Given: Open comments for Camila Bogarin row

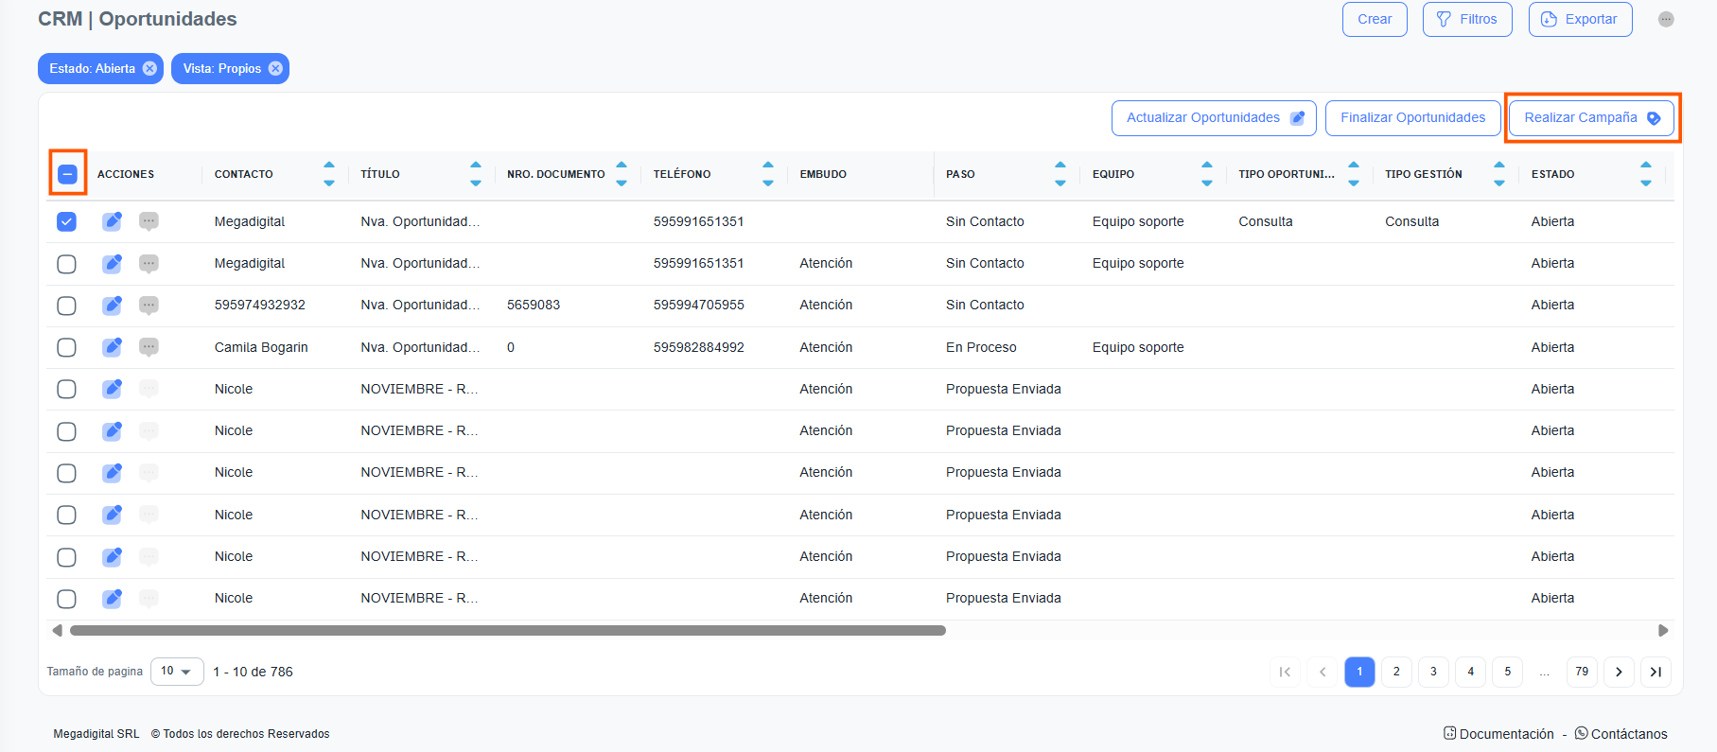Looking at the screenshot, I should [149, 347].
